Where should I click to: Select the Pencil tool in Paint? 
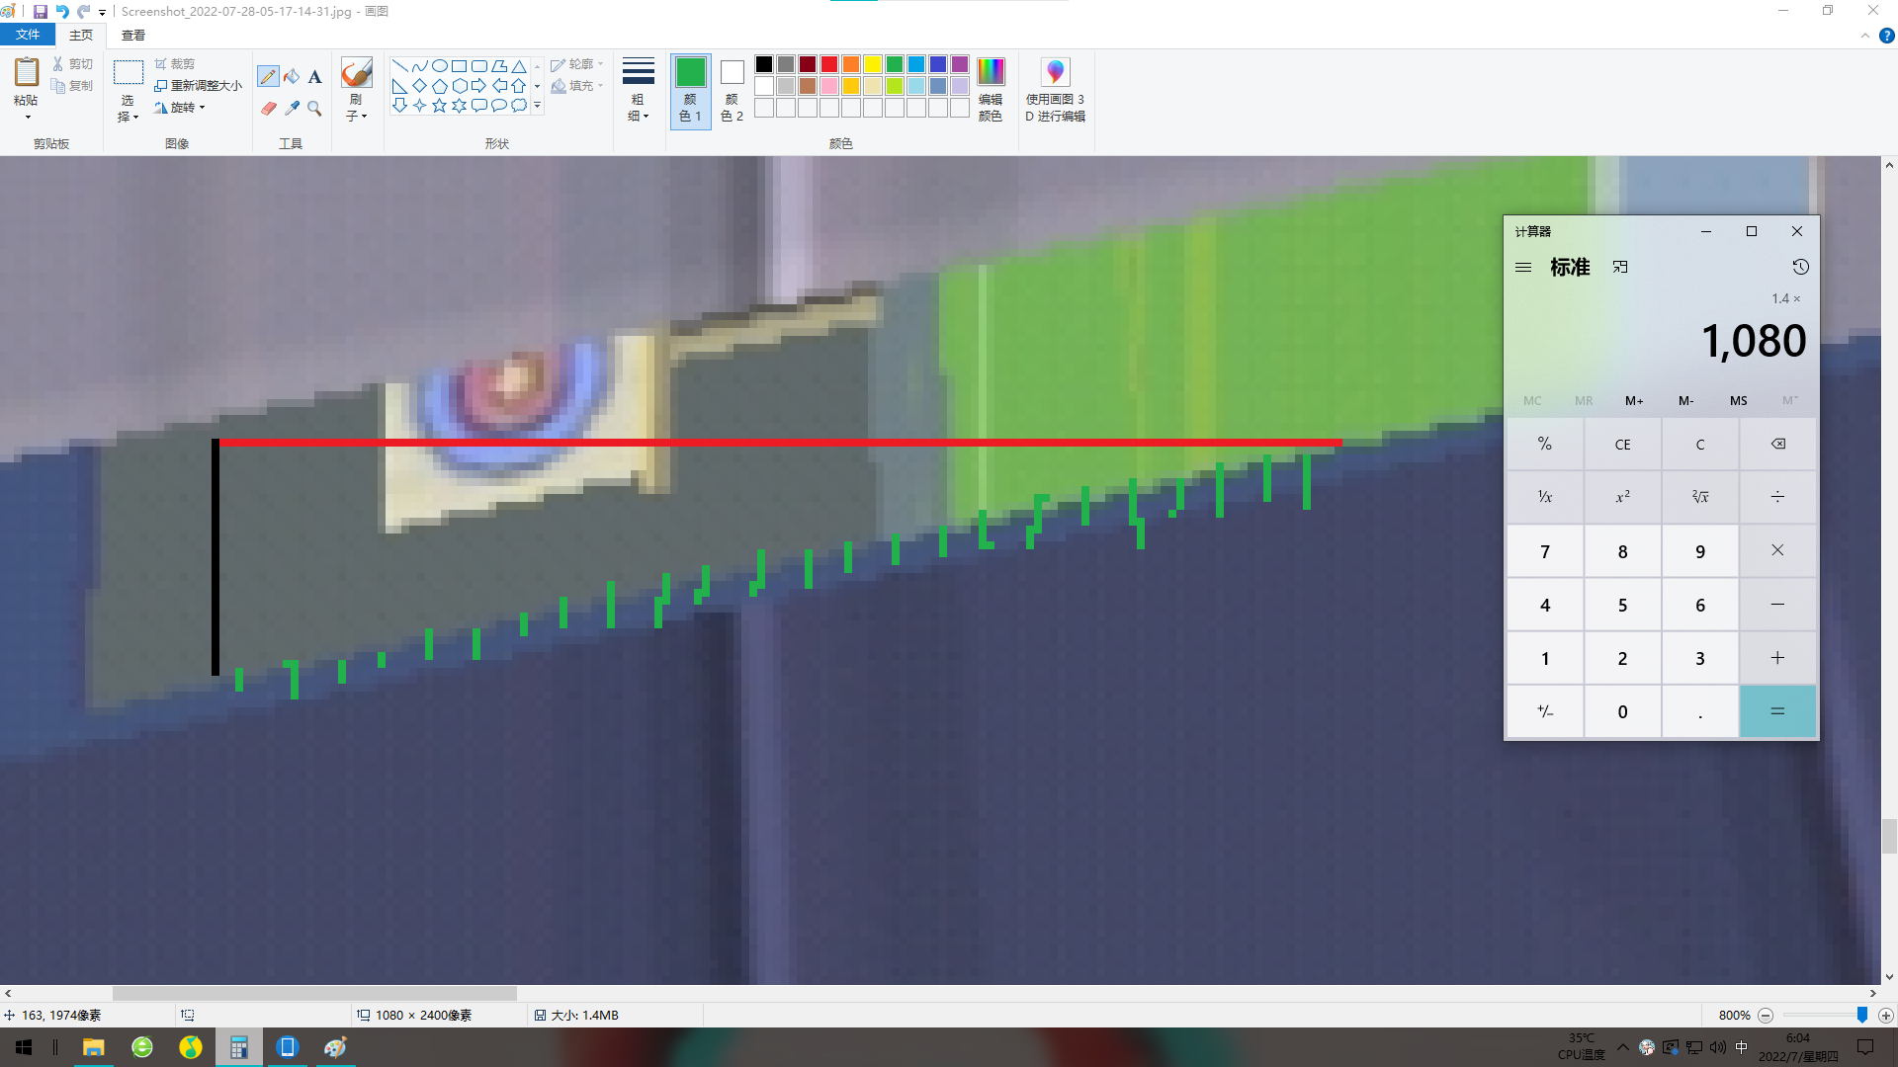[x=268, y=77]
